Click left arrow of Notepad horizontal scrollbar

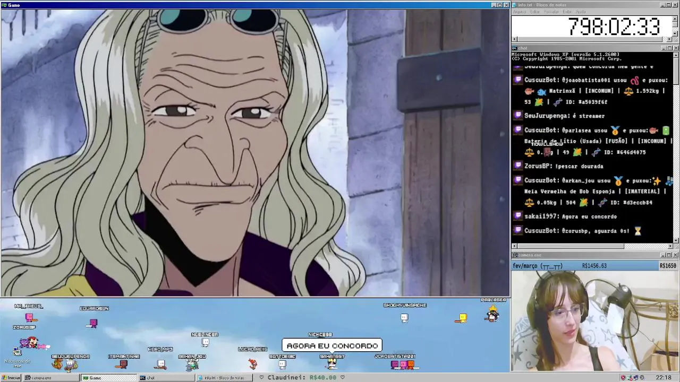click(x=514, y=40)
